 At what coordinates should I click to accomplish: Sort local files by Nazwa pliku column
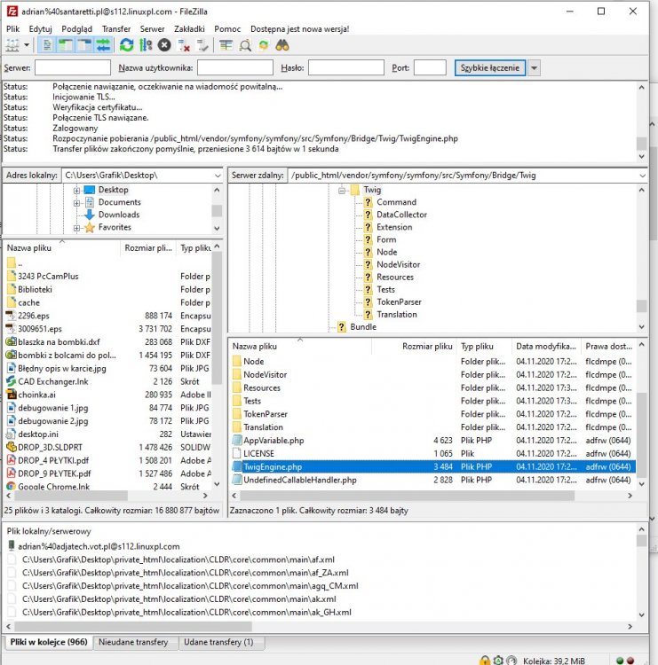pos(61,247)
